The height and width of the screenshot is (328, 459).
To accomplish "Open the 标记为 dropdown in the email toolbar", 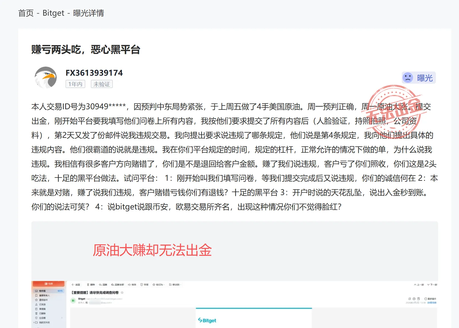I will pos(159,285).
